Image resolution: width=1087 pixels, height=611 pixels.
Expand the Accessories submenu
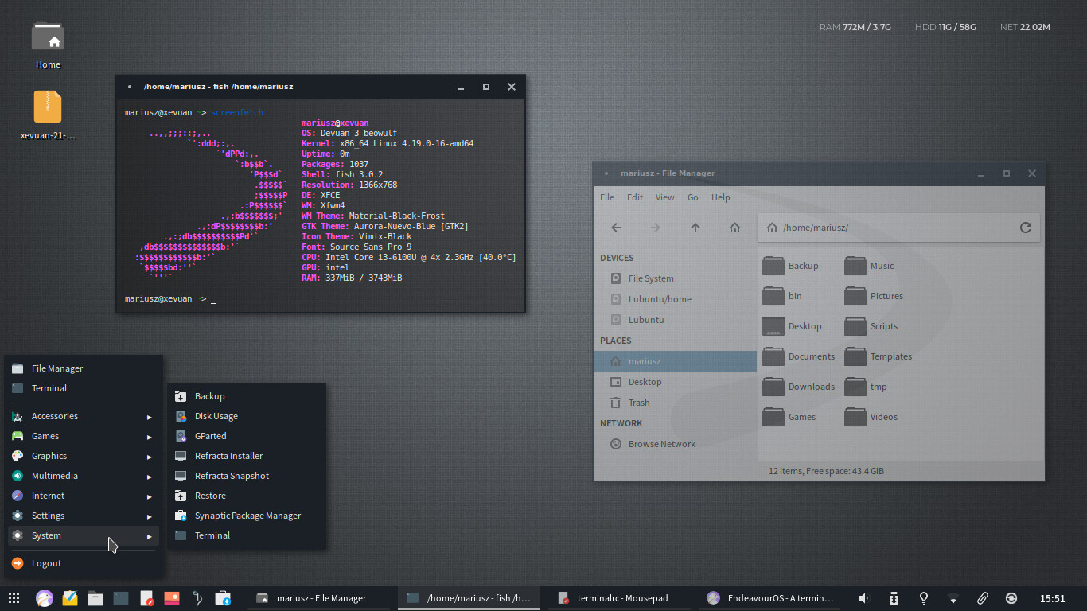[84, 416]
